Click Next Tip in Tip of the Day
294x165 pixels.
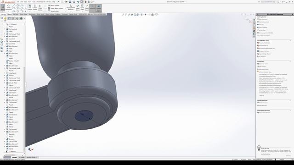pos(288,156)
